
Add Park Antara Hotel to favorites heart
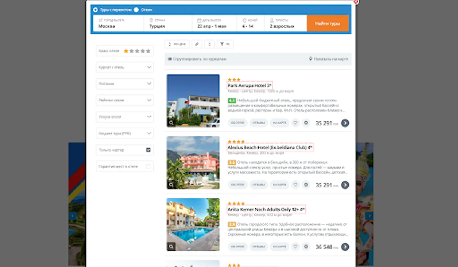[295, 123]
